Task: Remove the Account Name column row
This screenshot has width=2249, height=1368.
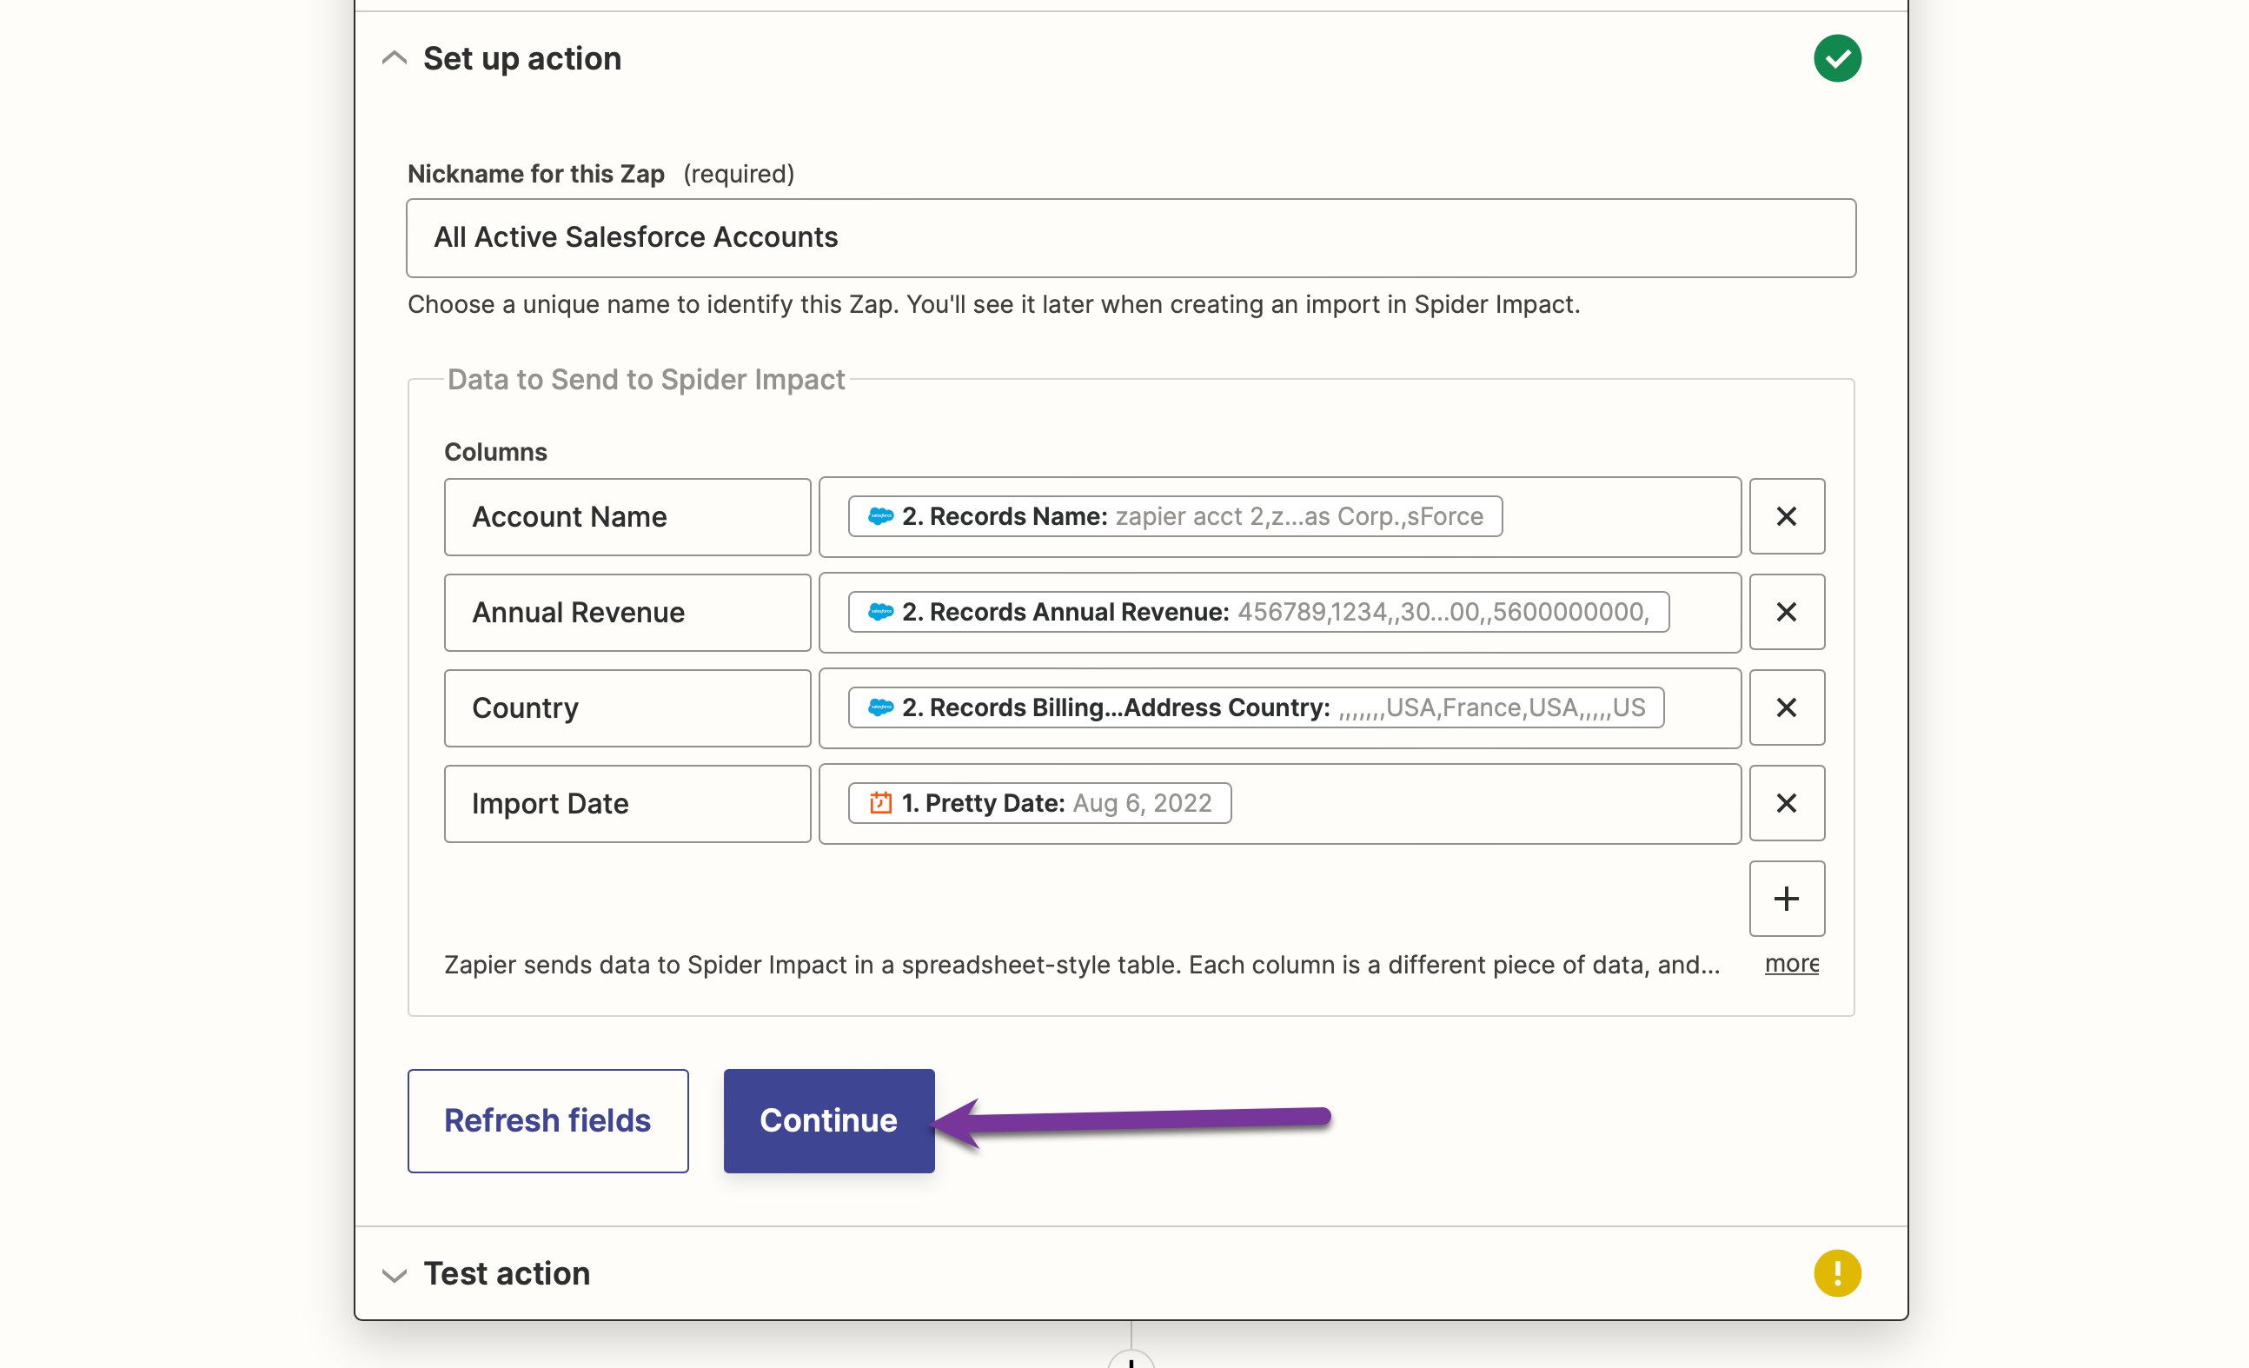Action: point(1786,516)
